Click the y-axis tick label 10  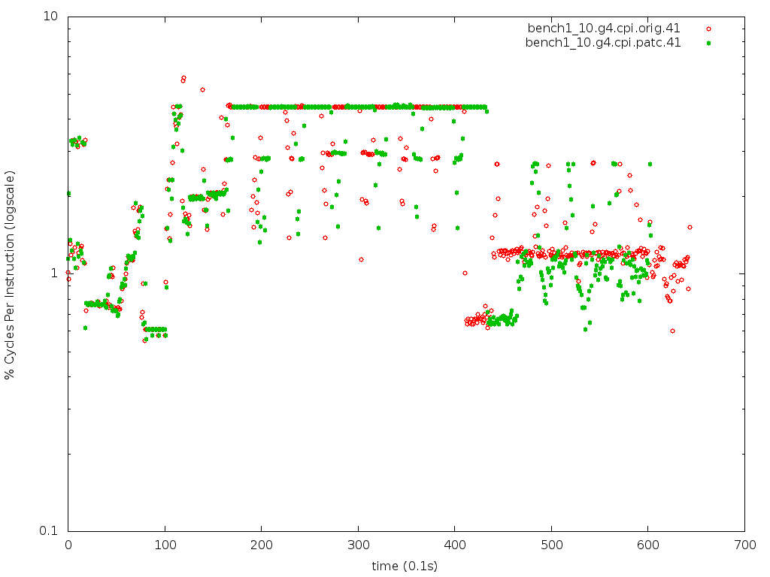click(52, 17)
